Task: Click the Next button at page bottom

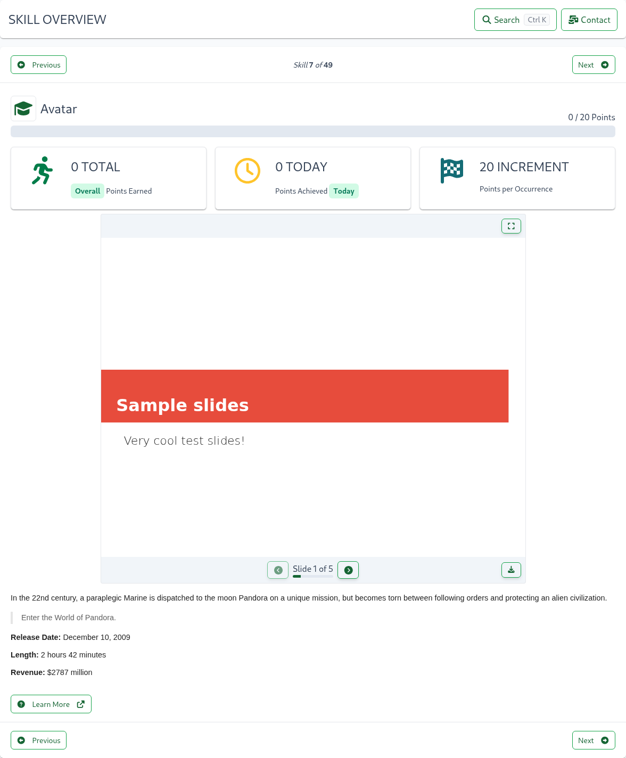Action: coord(594,740)
